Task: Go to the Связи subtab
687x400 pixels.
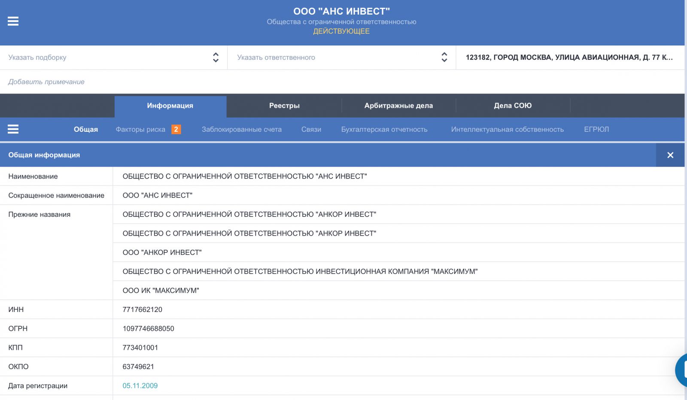Action: click(311, 129)
